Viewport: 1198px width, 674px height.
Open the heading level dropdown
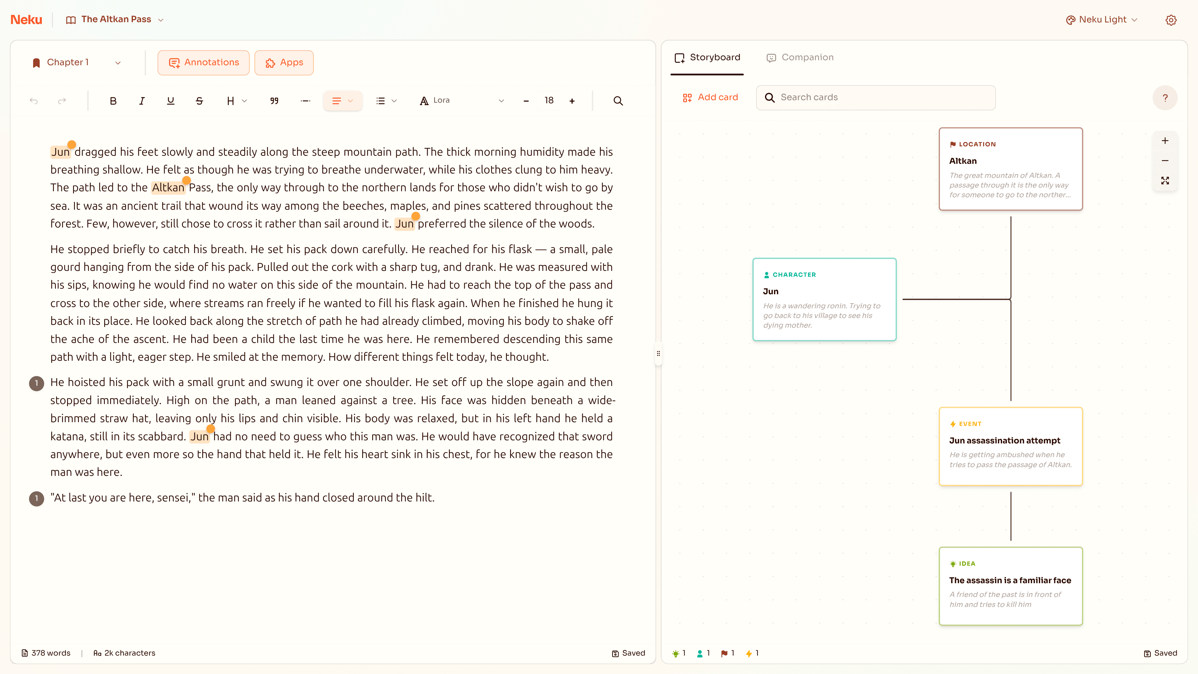tap(236, 100)
